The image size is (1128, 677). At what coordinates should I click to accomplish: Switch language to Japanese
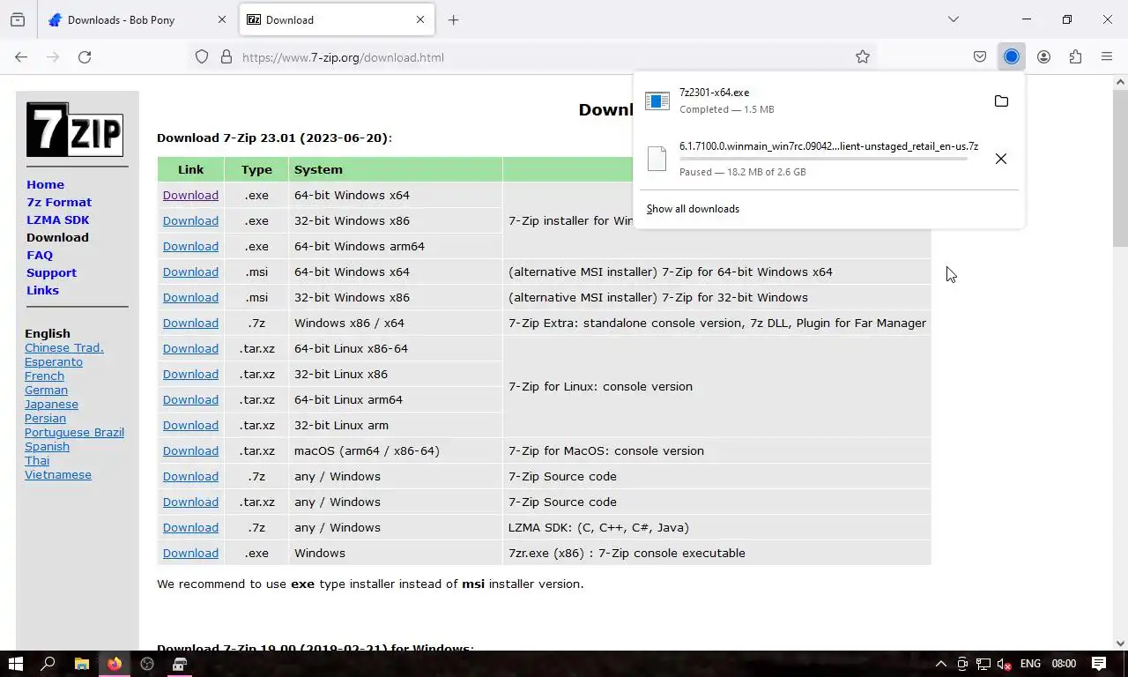click(x=51, y=404)
